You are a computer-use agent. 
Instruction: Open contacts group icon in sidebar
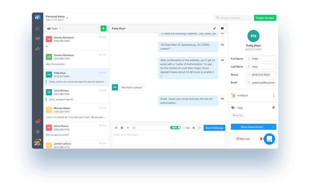point(38,38)
